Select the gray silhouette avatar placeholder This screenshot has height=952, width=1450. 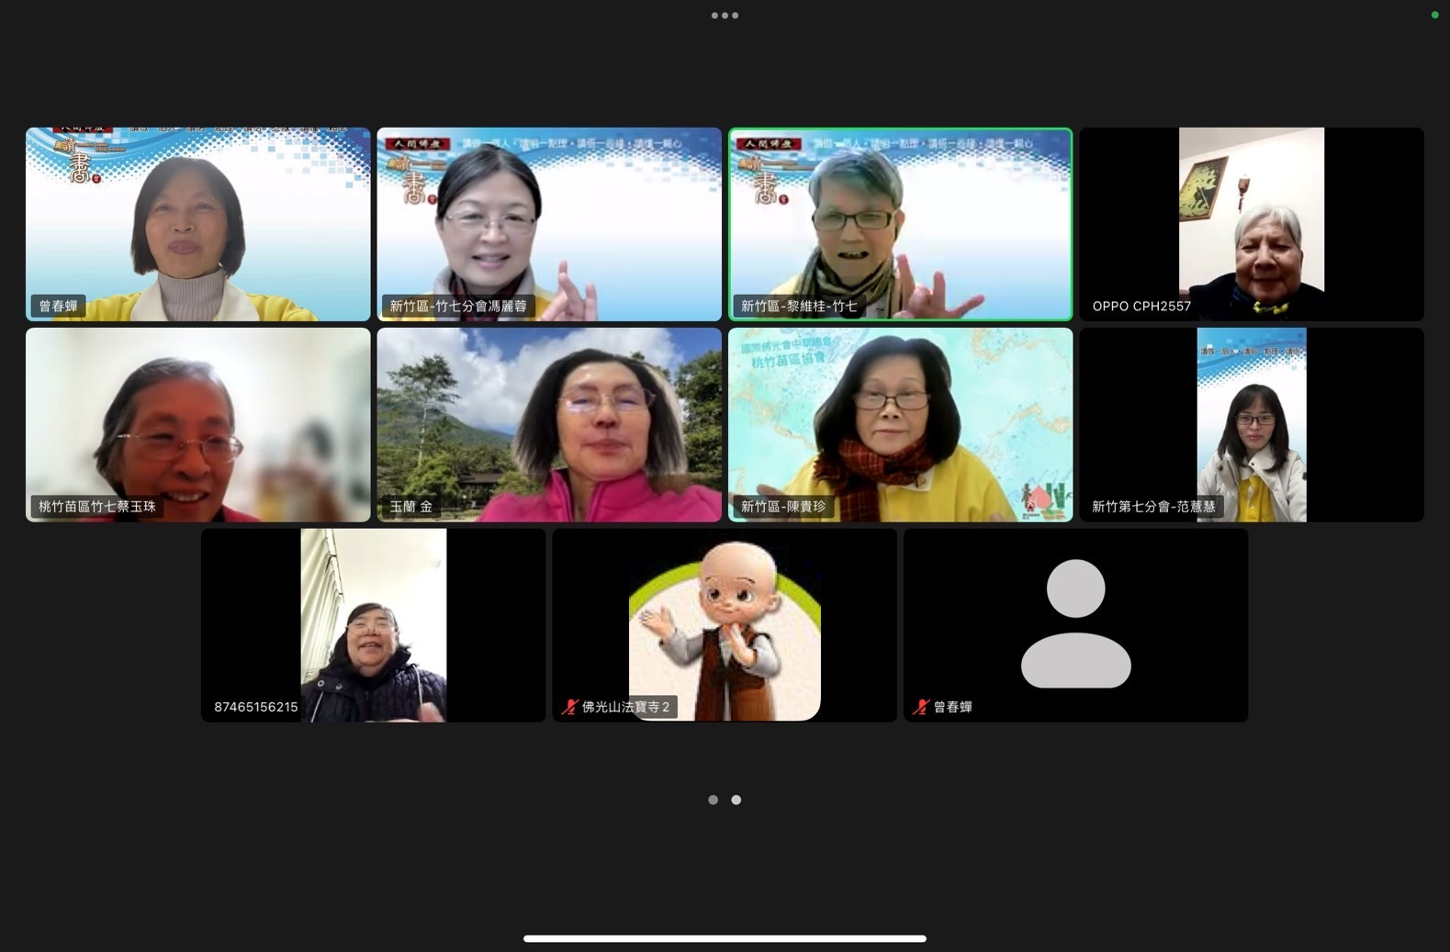(1075, 623)
